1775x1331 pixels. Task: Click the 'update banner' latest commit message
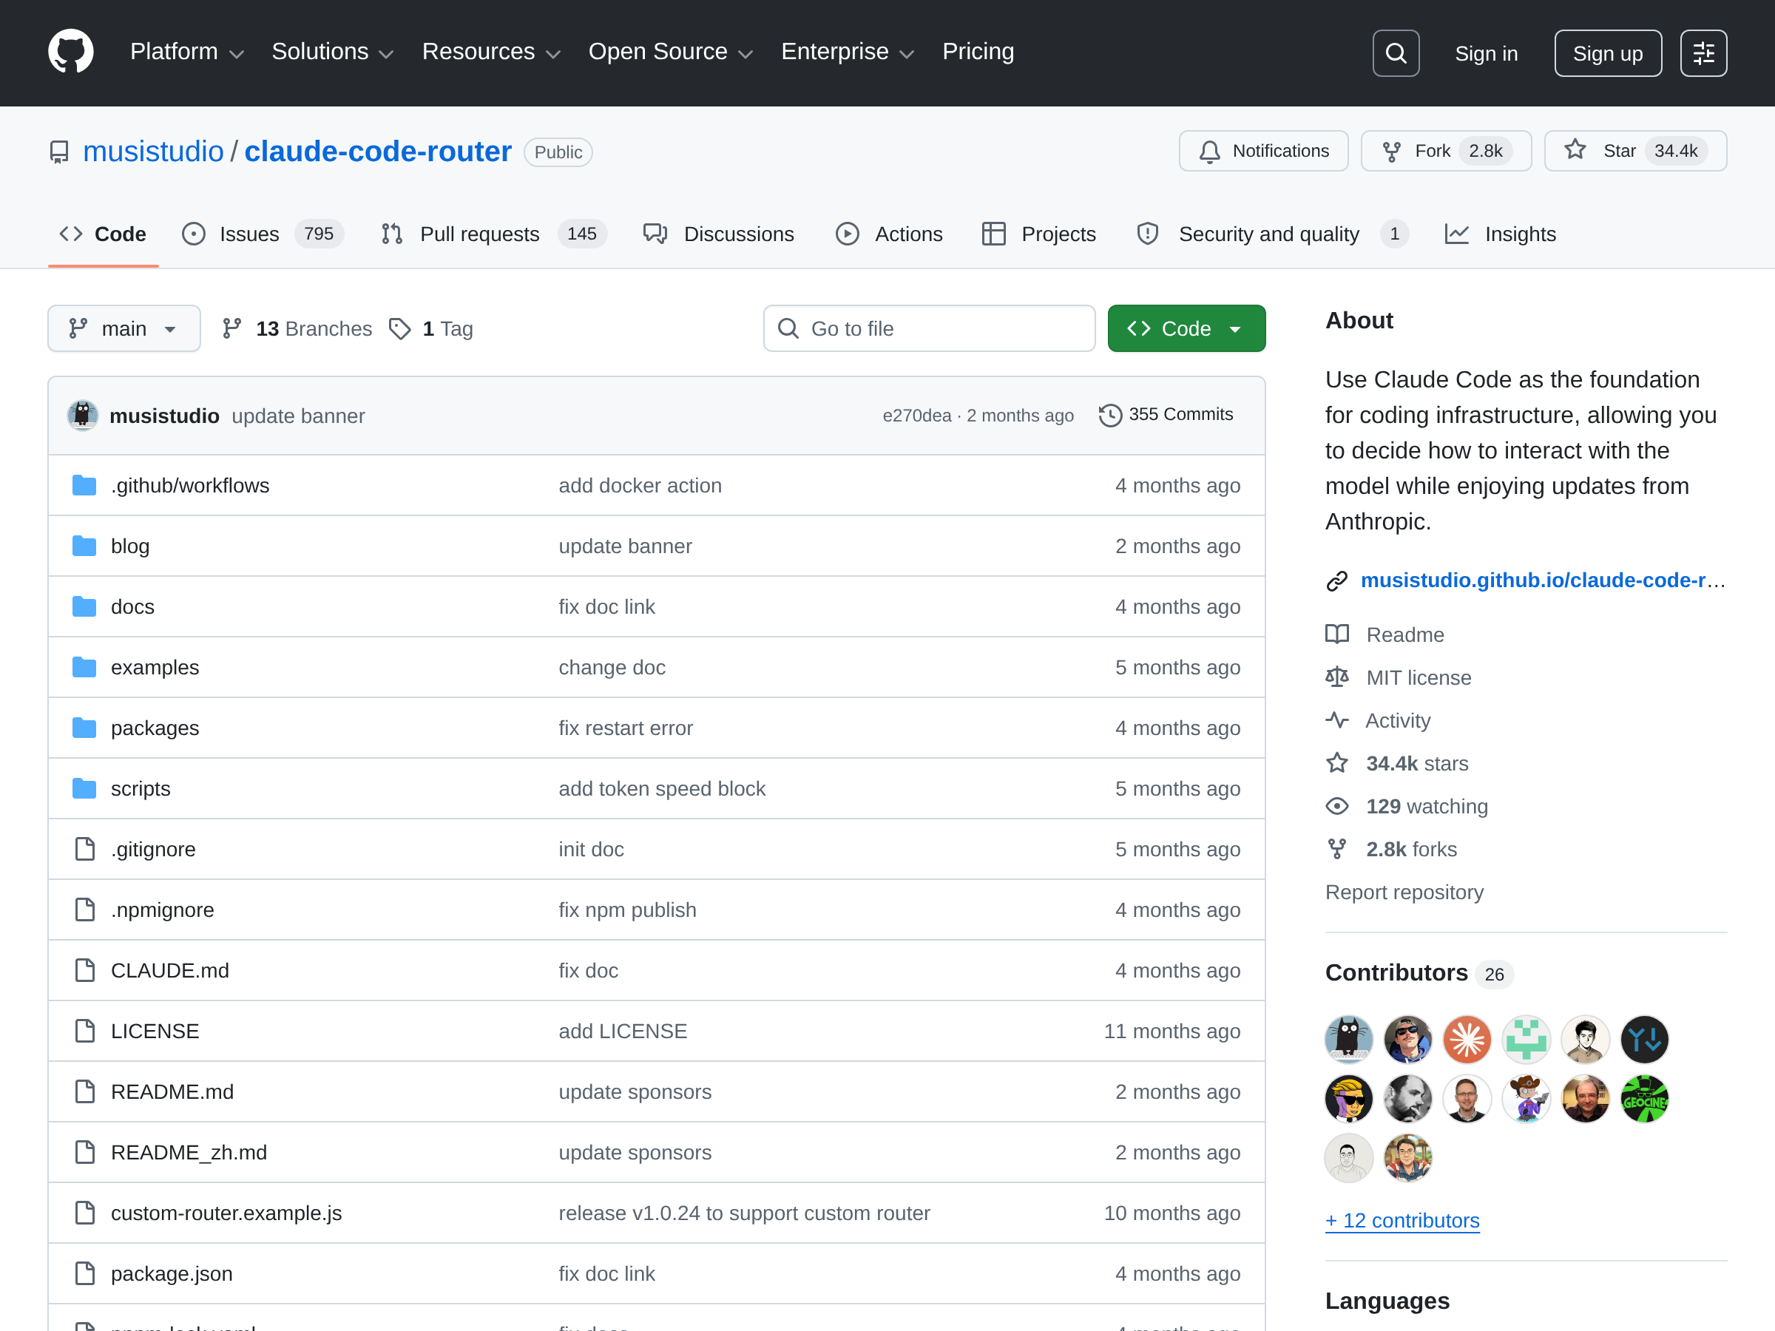(x=299, y=416)
